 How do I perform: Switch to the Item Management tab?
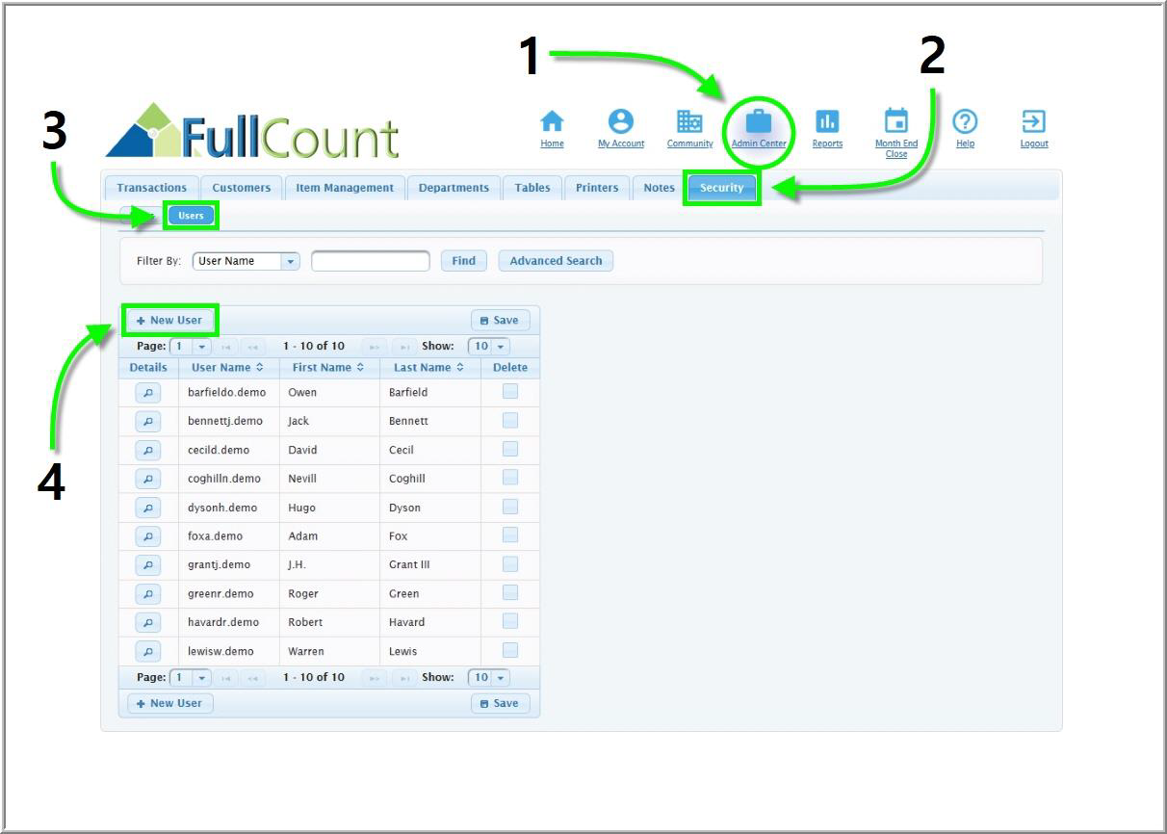(x=345, y=188)
